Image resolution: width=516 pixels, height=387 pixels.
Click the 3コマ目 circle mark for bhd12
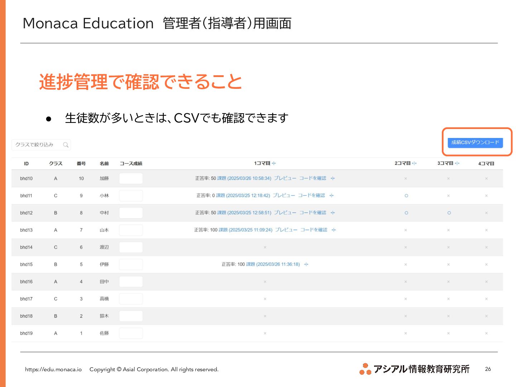449,213
